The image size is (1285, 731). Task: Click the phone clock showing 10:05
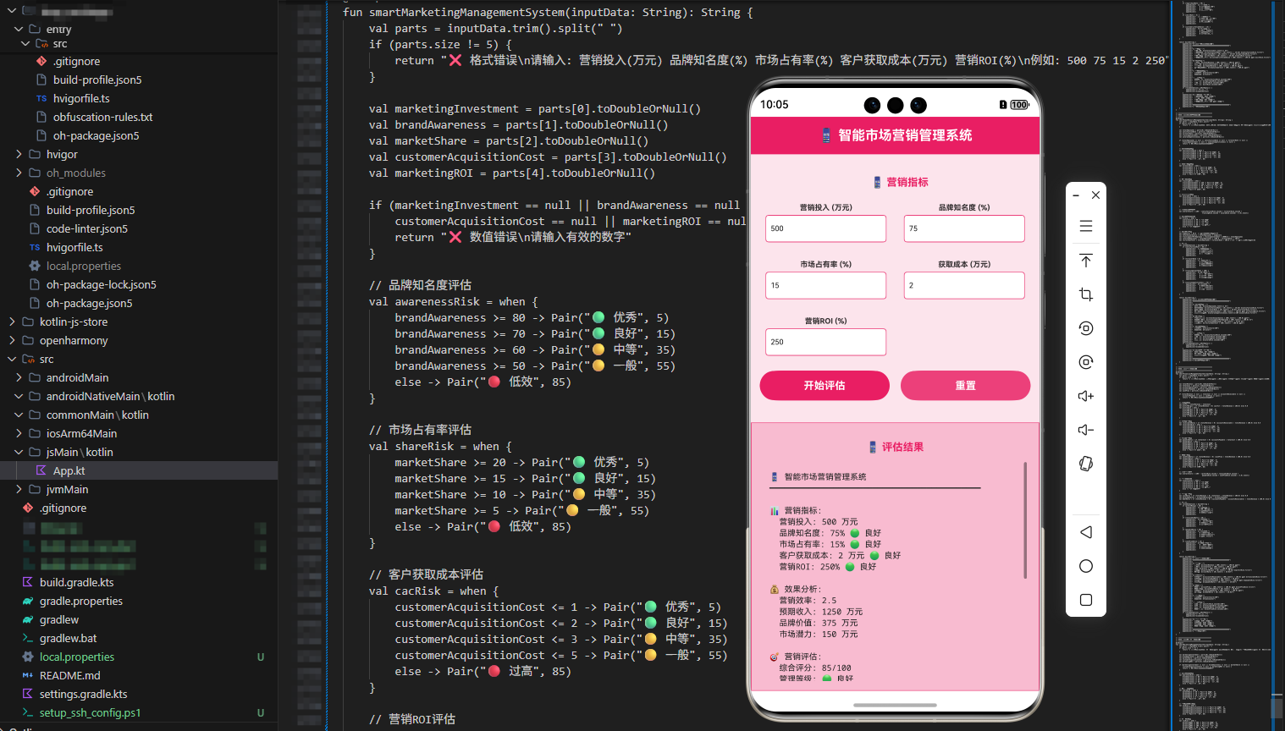point(774,105)
